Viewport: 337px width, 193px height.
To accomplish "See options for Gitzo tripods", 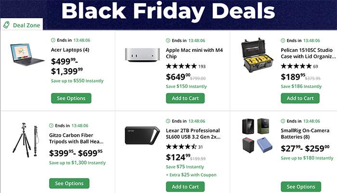I will pos(69,183).
